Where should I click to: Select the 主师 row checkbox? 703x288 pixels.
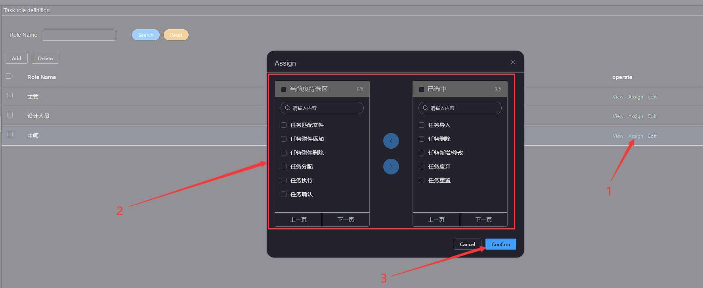tap(10, 135)
